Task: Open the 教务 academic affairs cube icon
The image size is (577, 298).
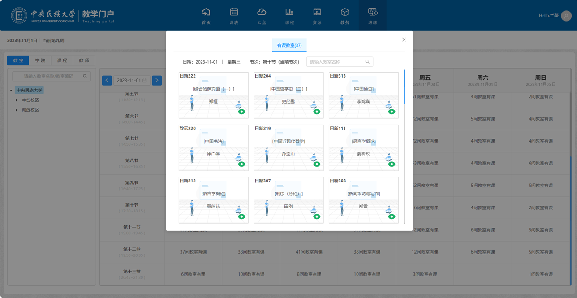Action: 344,12
